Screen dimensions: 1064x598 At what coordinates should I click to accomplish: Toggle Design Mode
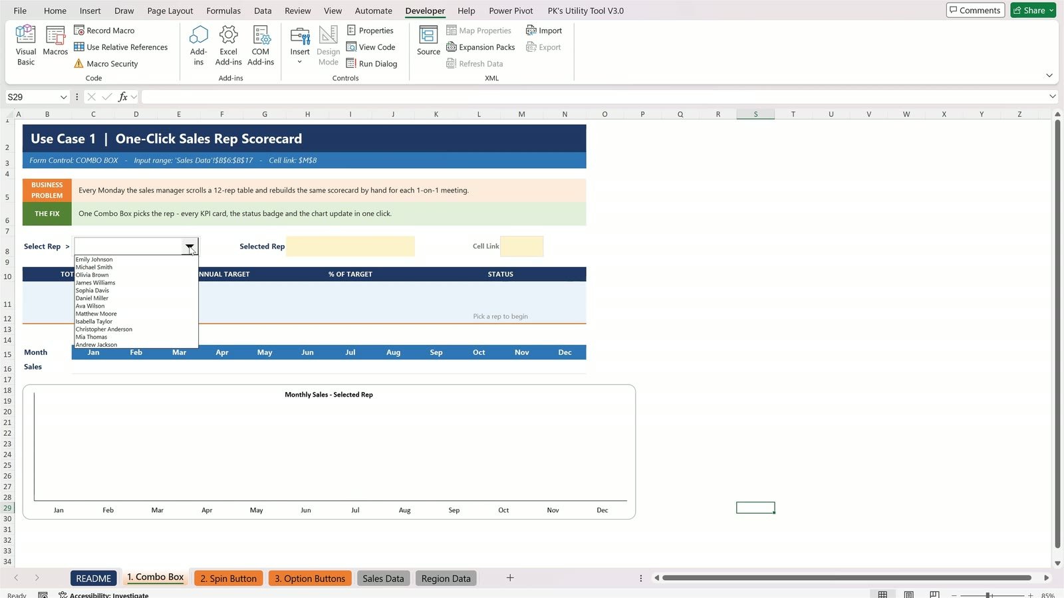328,45
